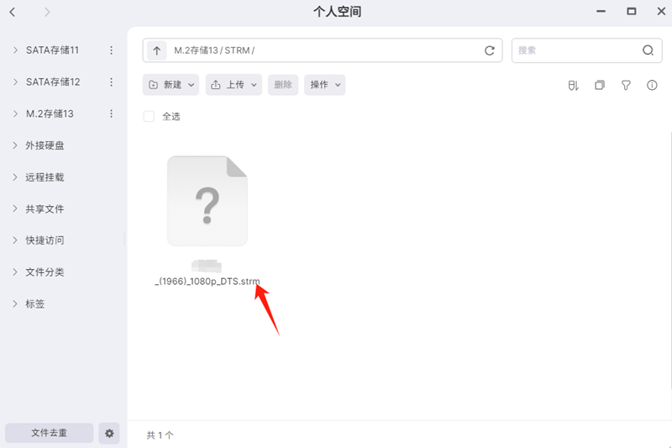Expand the 外接硬盘 section
Screen dimensions: 672x448
point(15,145)
